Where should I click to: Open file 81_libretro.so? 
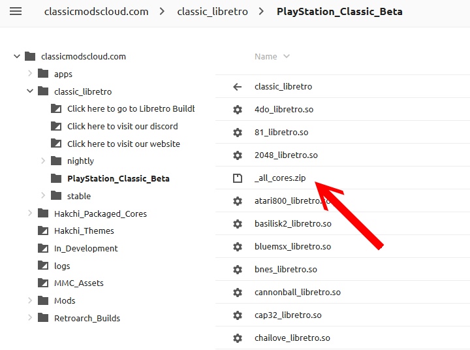point(281,133)
